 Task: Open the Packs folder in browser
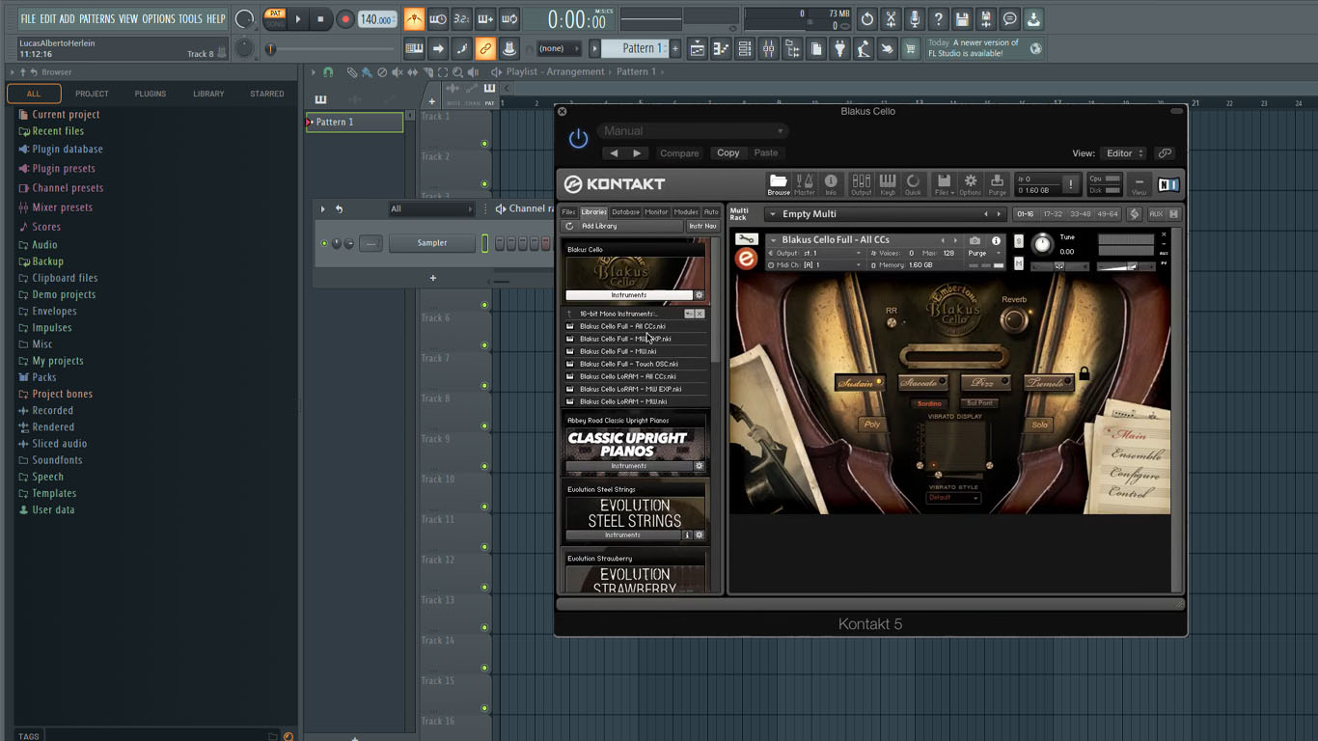(44, 377)
